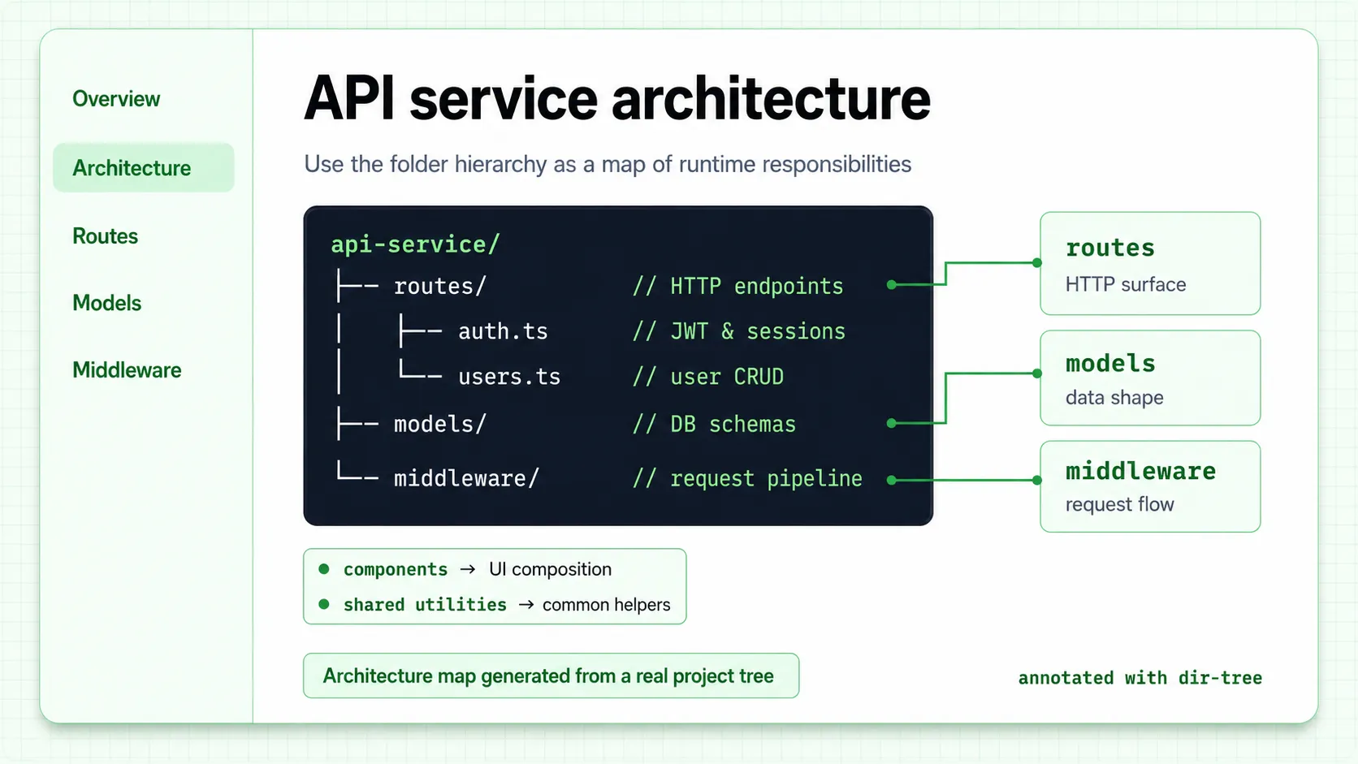
Task: Click the '// JWT & sessions' comment
Action: pos(739,331)
